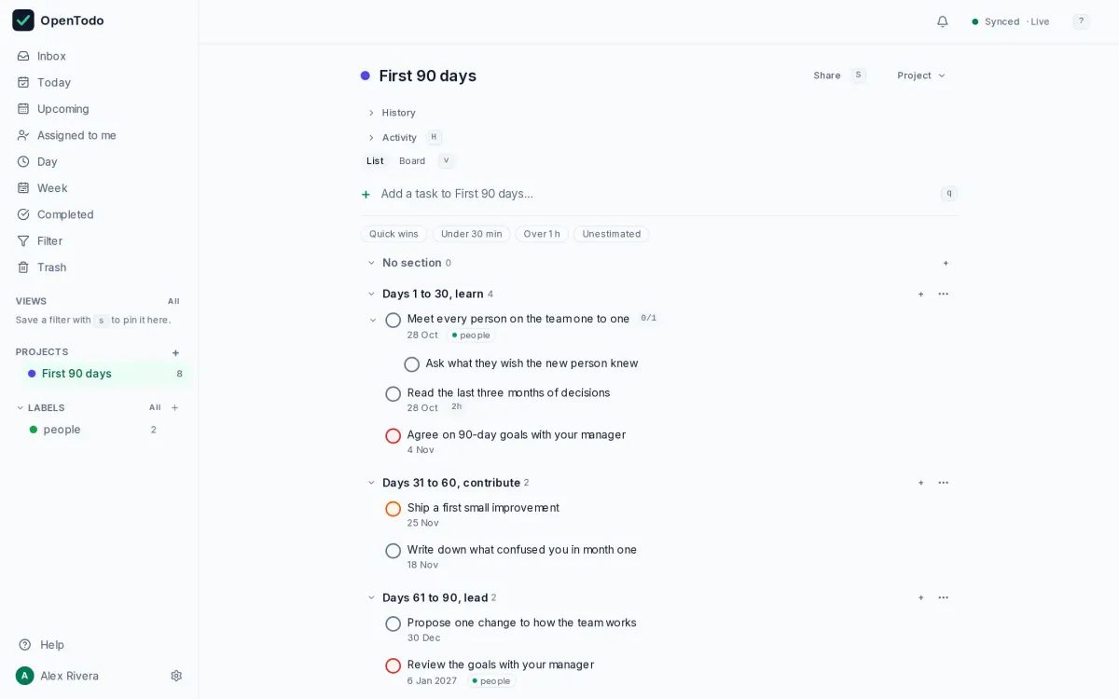Add a task to Days 1 to 30 section

pyautogui.click(x=920, y=294)
